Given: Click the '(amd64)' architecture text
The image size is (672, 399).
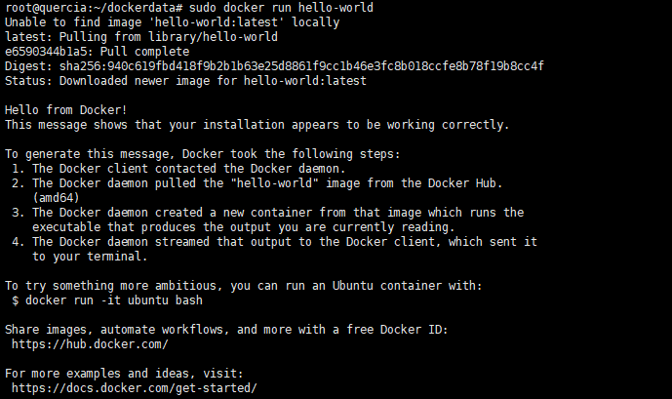Looking at the screenshot, I should coord(57,198).
